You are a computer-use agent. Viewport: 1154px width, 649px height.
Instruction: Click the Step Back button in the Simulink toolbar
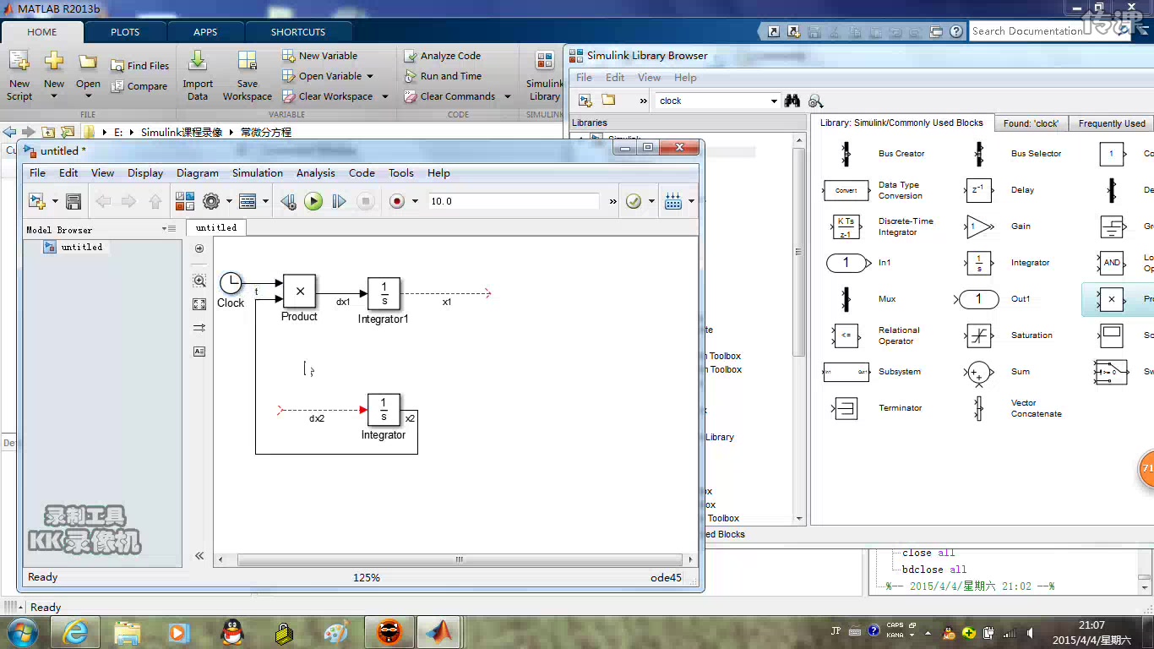288,201
